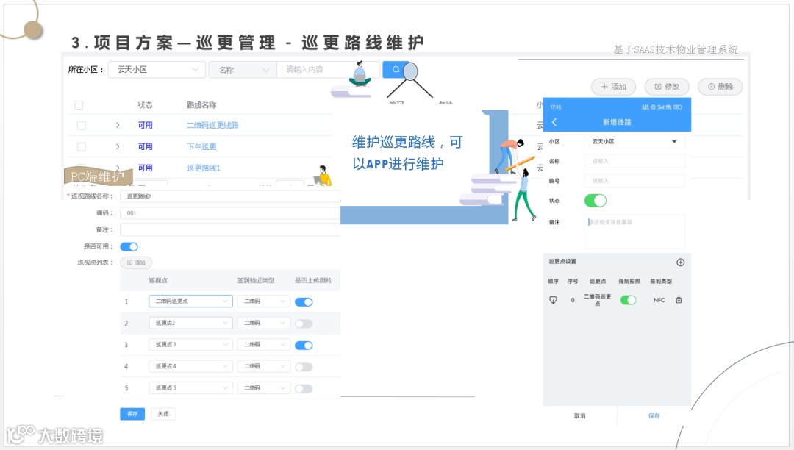Image resolution: width=794 pixels, height=450 pixels.
Task: Open patrol point dropdown 巡更点2
Action: click(x=190, y=323)
